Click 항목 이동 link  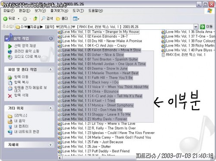pyautogui.click(x=21, y=77)
